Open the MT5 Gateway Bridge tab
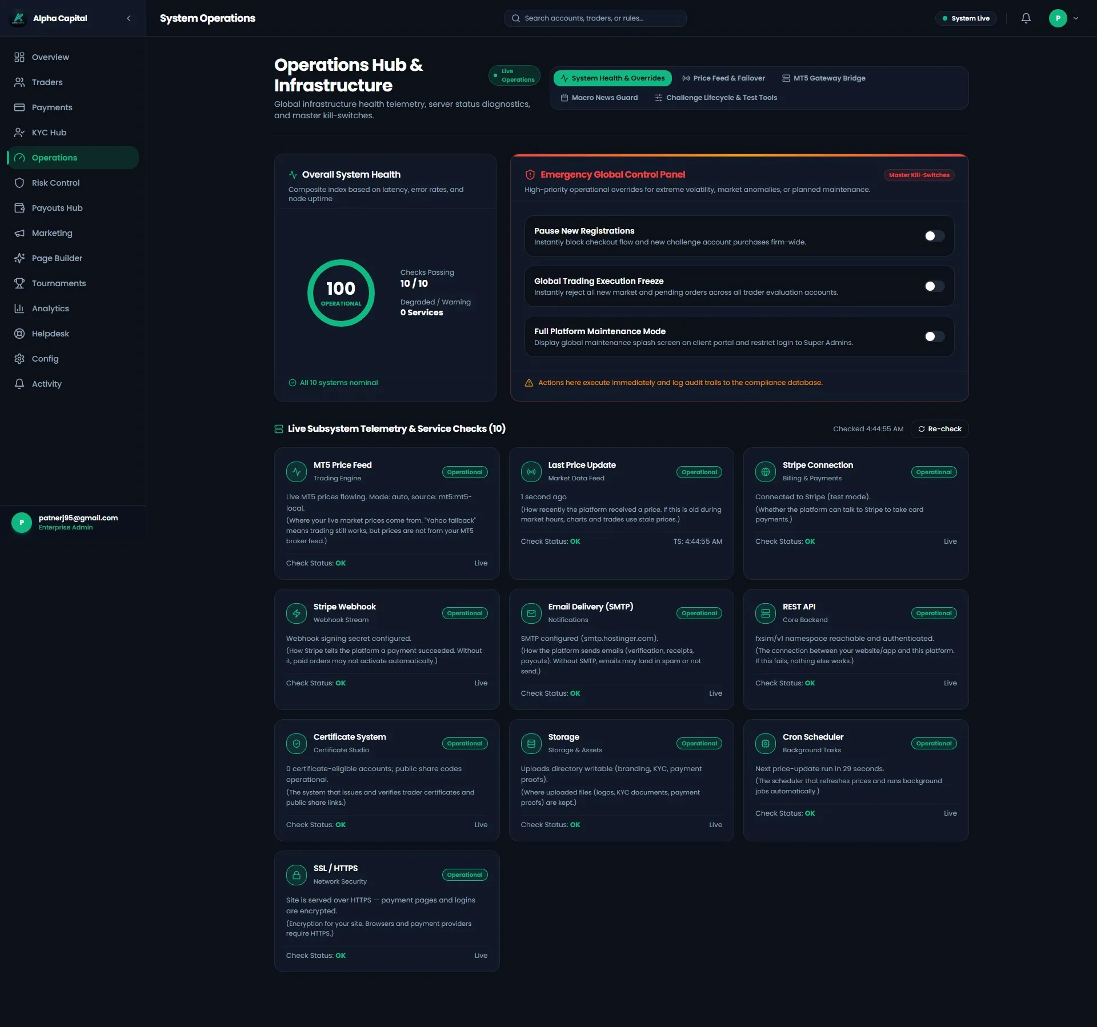The width and height of the screenshot is (1097, 1027). coord(823,78)
